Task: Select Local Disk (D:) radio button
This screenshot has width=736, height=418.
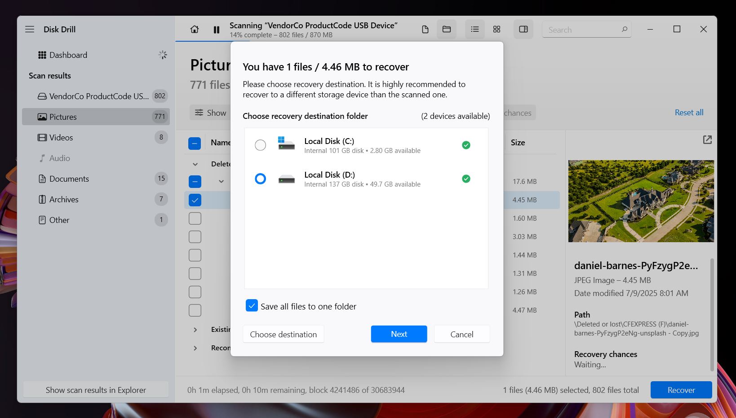Action: 260,179
